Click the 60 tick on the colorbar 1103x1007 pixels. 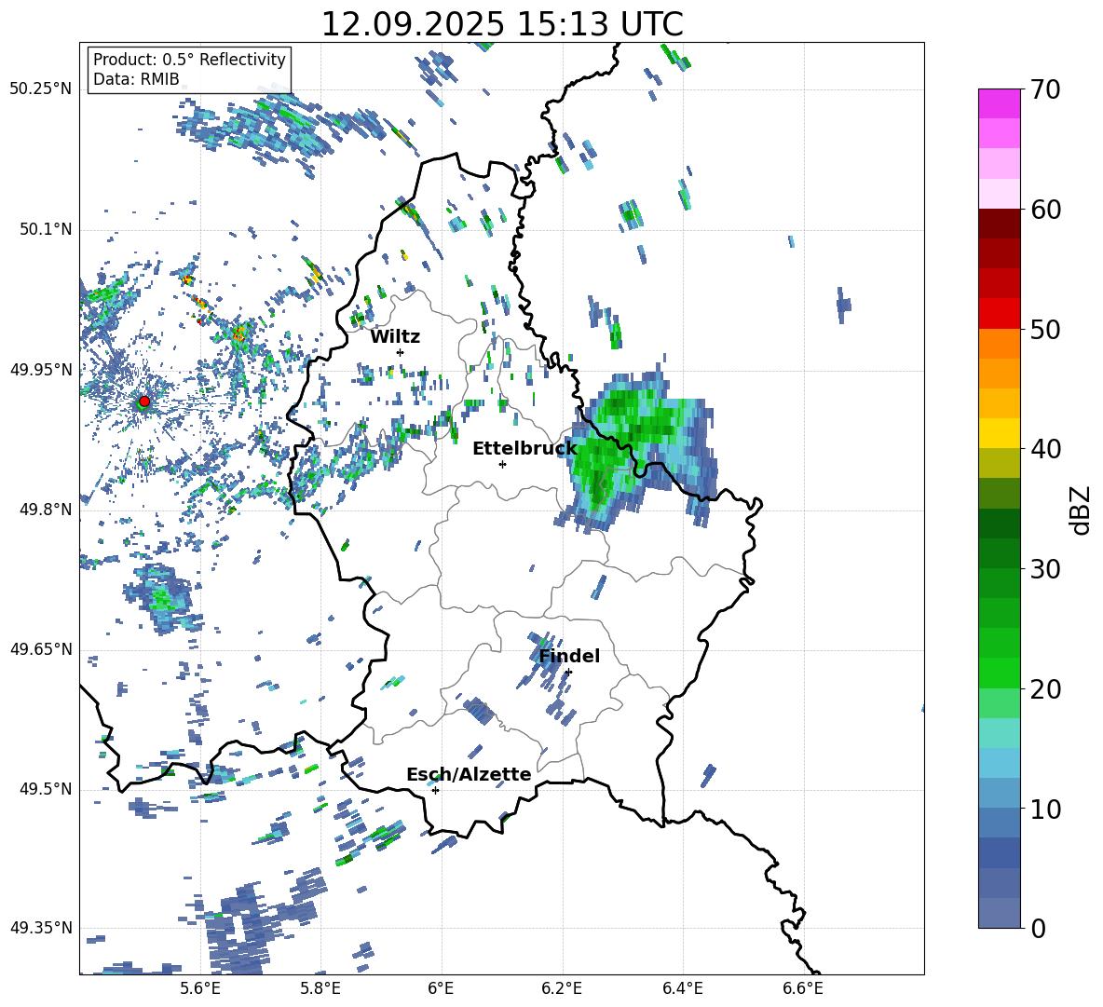1044,210
